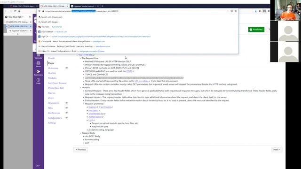Collapse the HTTP tab tree twisty in sidebar
Viewport: 301px width, 169px height.
[7, 26]
